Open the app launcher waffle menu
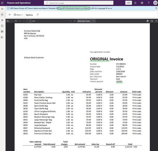This screenshot has width=158, height=151. (x=2, y=3)
